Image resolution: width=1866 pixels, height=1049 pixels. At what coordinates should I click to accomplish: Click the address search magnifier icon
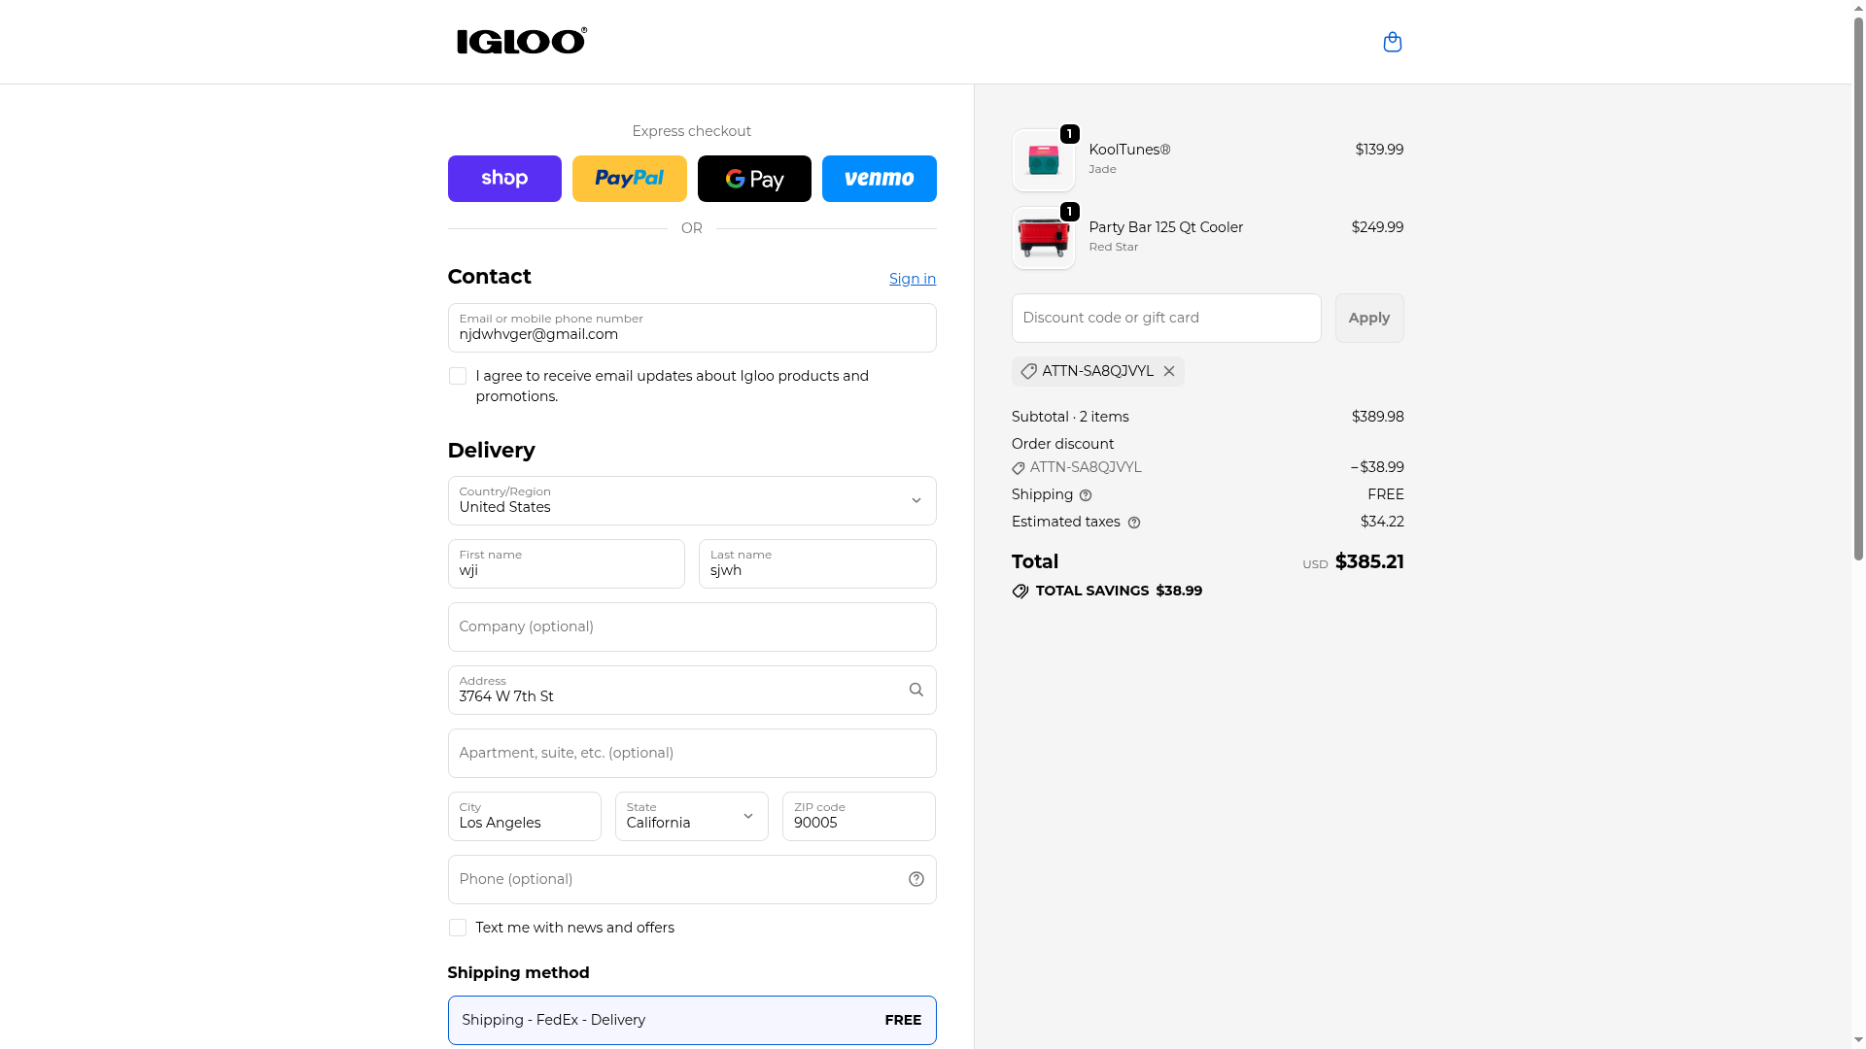pyautogui.click(x=916, y=690)
